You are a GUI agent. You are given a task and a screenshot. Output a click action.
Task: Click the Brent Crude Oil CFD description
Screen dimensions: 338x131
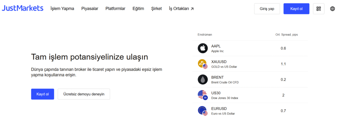coord(225,82)
